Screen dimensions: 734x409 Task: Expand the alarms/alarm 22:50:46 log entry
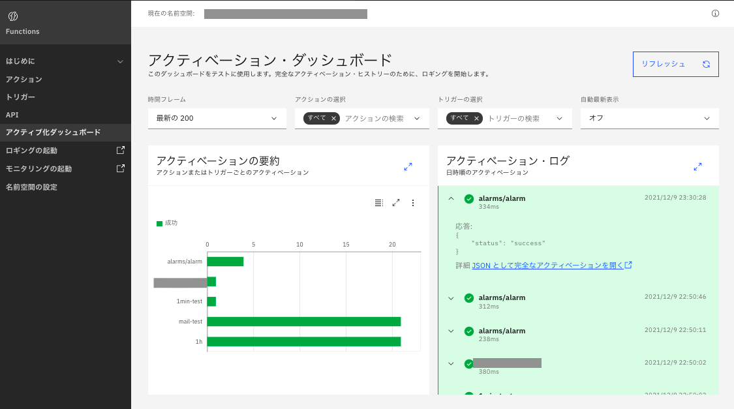pyautogui.click(x=451, y=298)
